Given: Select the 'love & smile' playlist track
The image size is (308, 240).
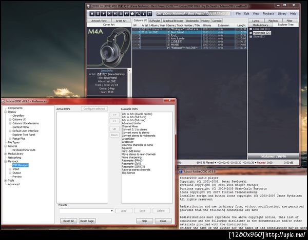Looking at the screenshot, I should click(189, 38).
